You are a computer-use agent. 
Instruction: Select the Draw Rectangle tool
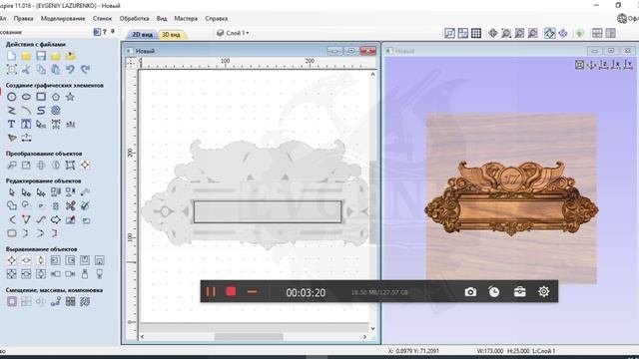coord(41,97)
